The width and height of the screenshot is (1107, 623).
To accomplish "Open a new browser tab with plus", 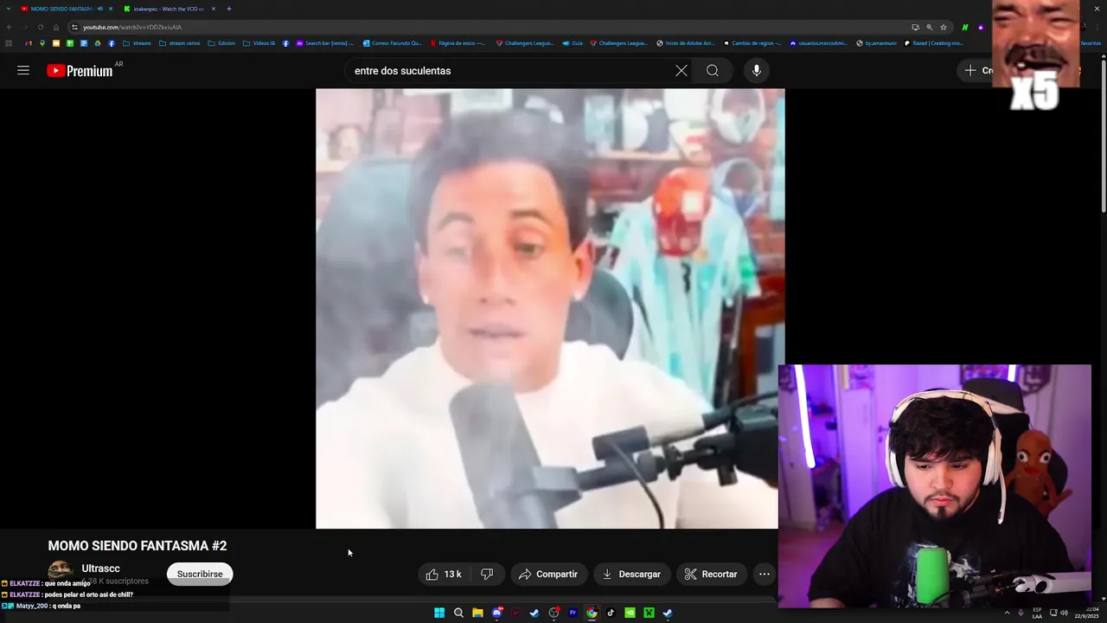I will (x=229, y=9).
